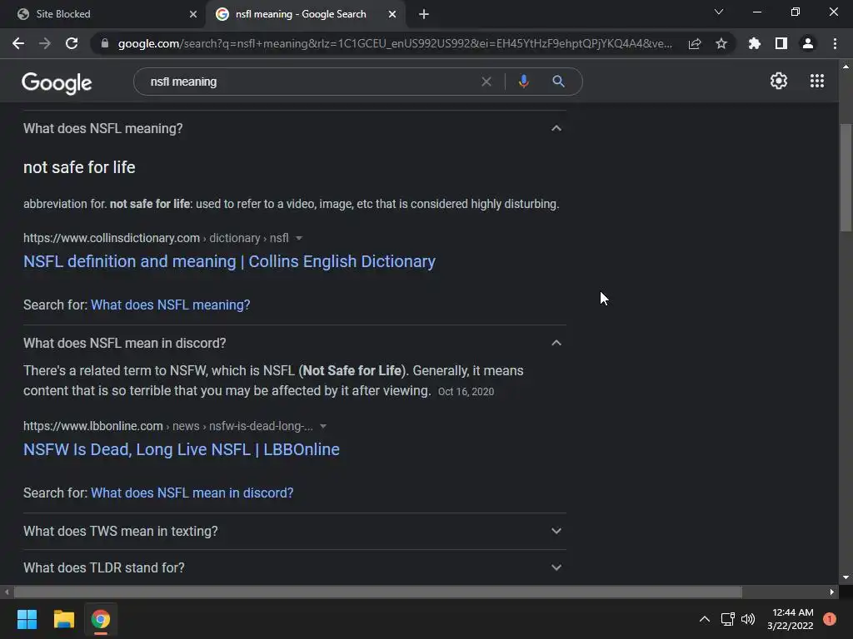
Task: Close the Site Blocked tab
Action: point(193,14)
